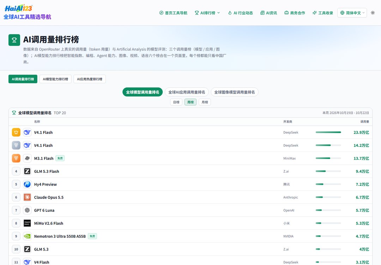Screen dimensions: 381x265
Task: Click the trophy icon beside 全球模型调用量排名 TOP 20
Action: click(x=14, y=113)
